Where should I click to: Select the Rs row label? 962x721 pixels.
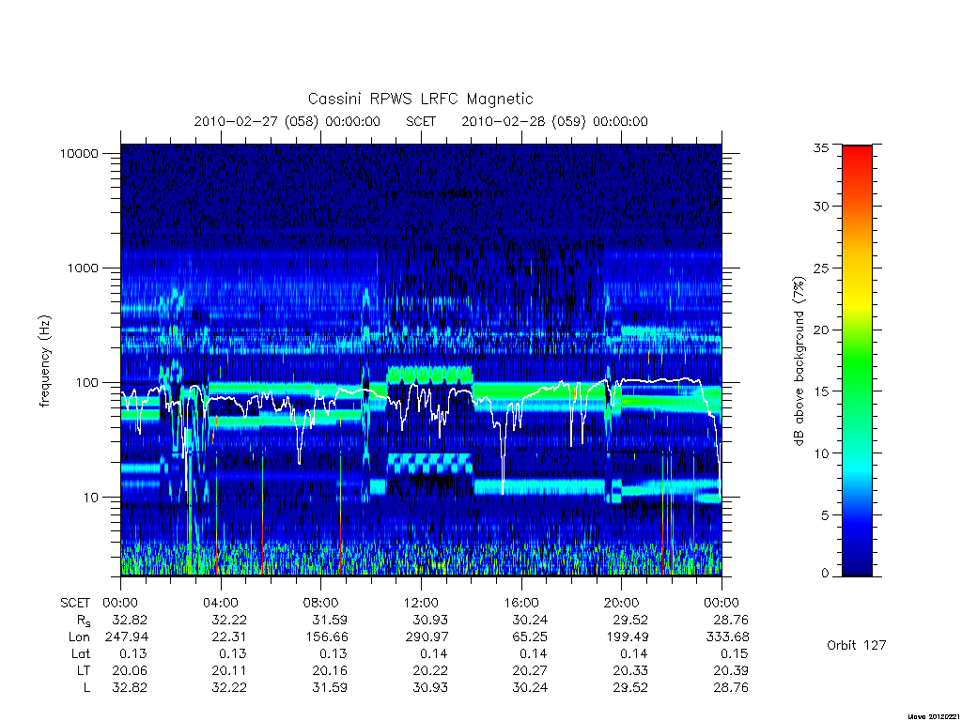[x=82, y=621]
